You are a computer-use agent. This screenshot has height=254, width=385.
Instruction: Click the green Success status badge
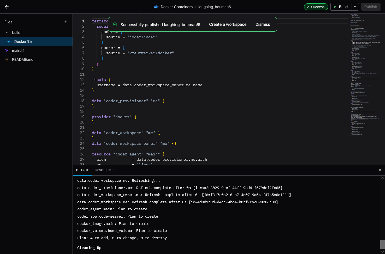316,7
